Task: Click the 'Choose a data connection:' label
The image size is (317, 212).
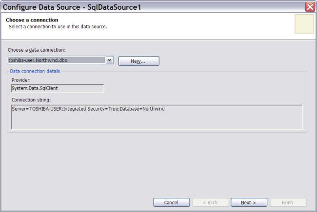Action: click(37, 50)
